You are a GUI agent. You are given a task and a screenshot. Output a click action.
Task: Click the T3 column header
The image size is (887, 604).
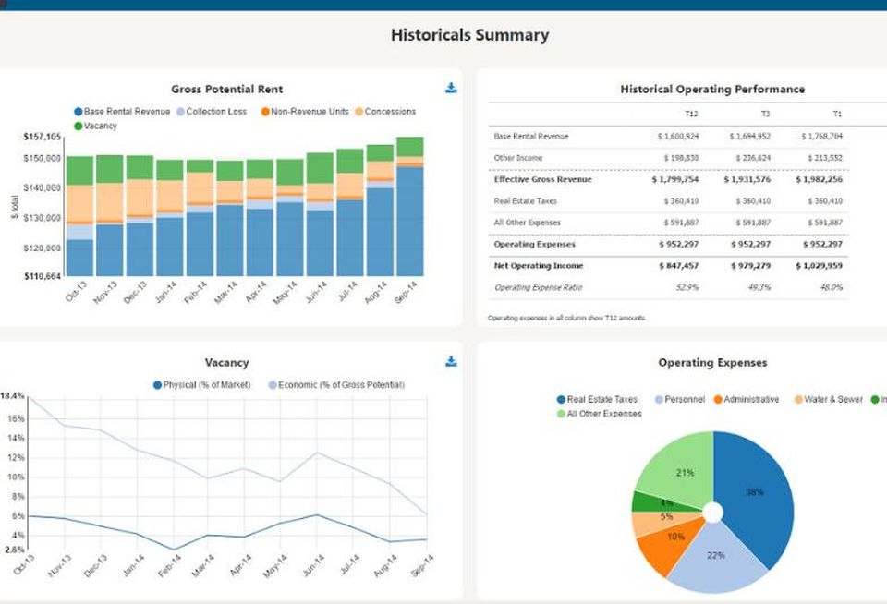pyautogui.click(x=765, y=114)
